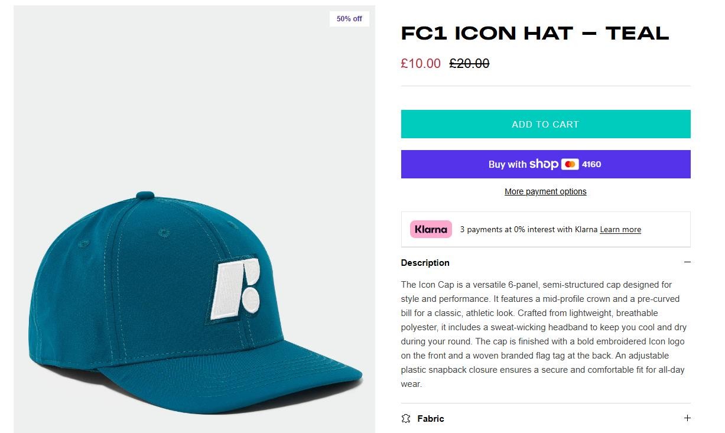
Task: Click the Klarna 3 payments message text
Action: [529, 230]
